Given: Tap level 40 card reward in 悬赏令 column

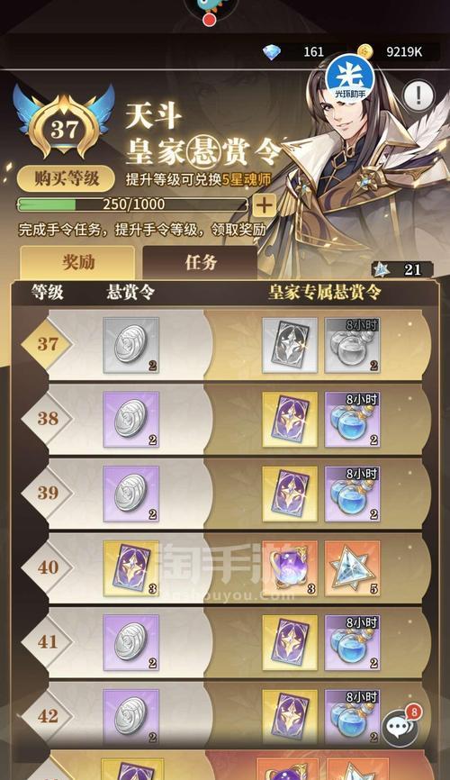Looking at the screenshot, I should 131,568.
